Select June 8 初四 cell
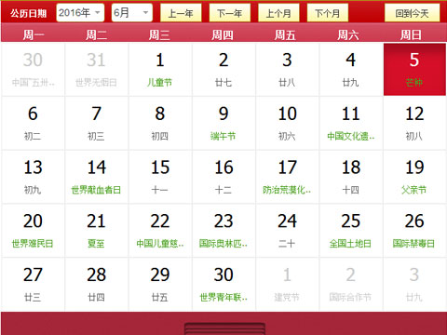447x335 pixels. (x=160, y=123)
